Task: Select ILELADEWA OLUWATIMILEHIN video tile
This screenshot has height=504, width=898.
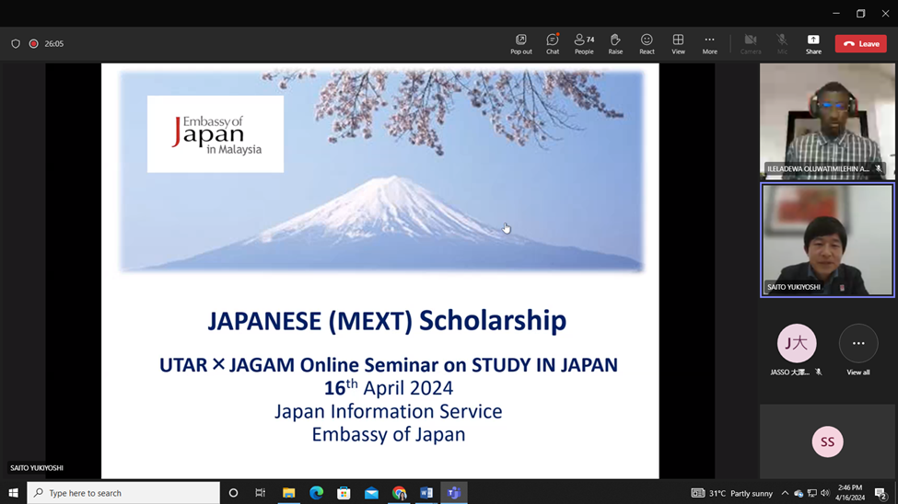Action: point(827,121)
